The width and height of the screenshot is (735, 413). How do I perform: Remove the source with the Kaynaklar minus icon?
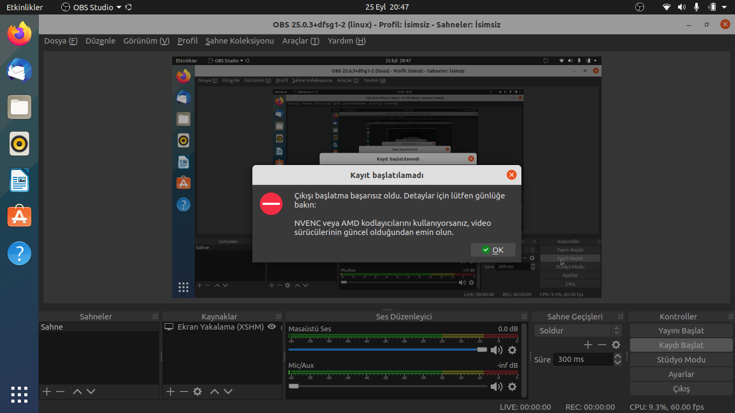[x=184, y=391]
